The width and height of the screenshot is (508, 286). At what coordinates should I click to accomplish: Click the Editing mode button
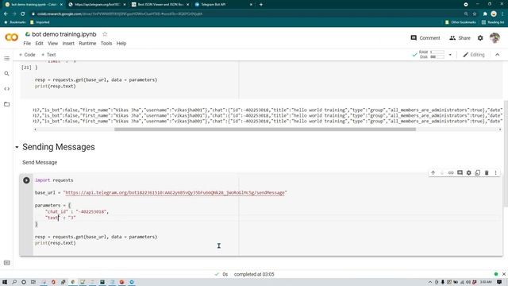pyautogui.click(x=474, y=55)
